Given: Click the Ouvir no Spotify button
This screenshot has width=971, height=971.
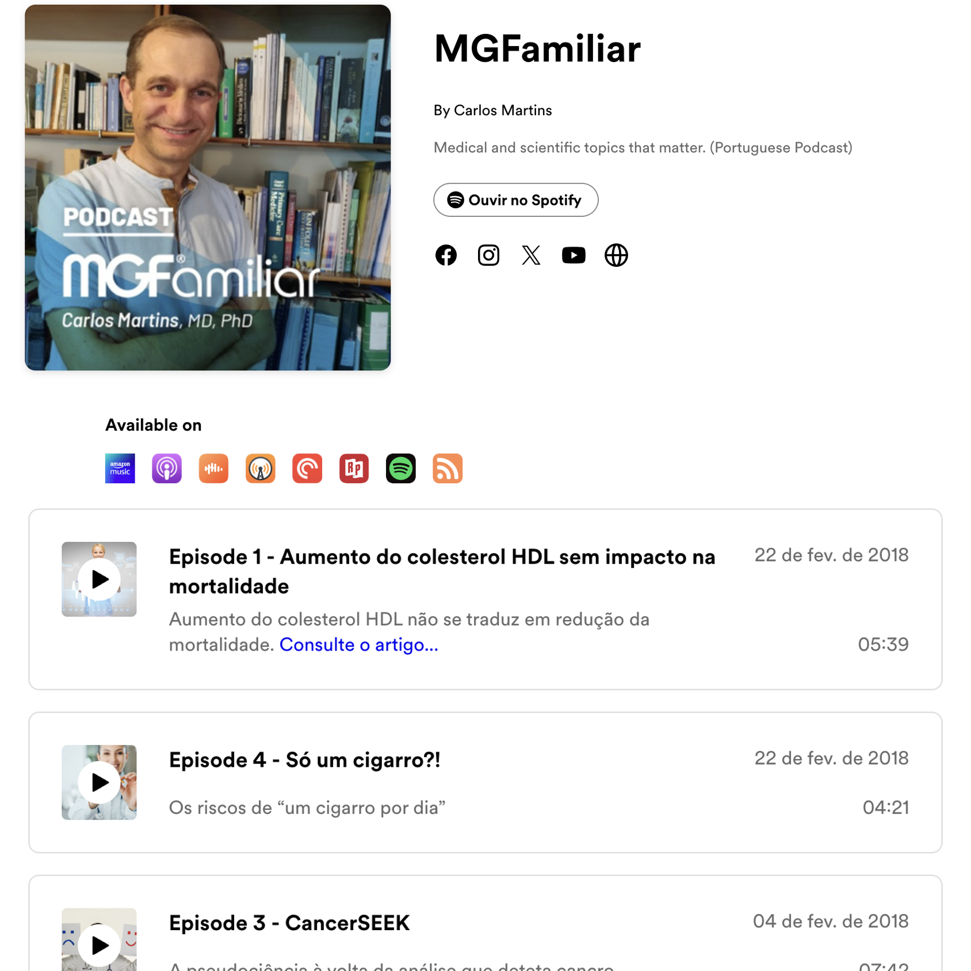Looking at the screenshot, I should (x=516, y=200).
